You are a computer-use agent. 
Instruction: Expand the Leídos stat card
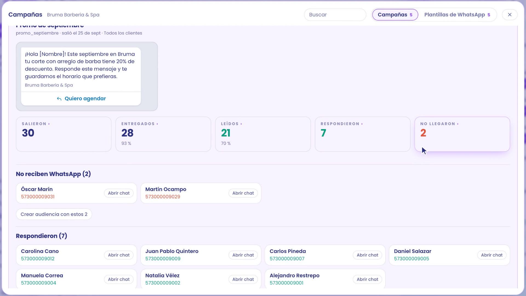[263, 134]
